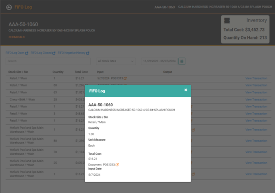Open POS1313 link icon in first table row

125,79
